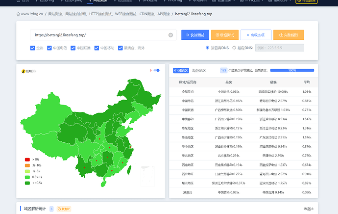Select the 运营商DNS radio button
Image resolution: width=338 pixels, height=214 pixels.
(207, 48)
